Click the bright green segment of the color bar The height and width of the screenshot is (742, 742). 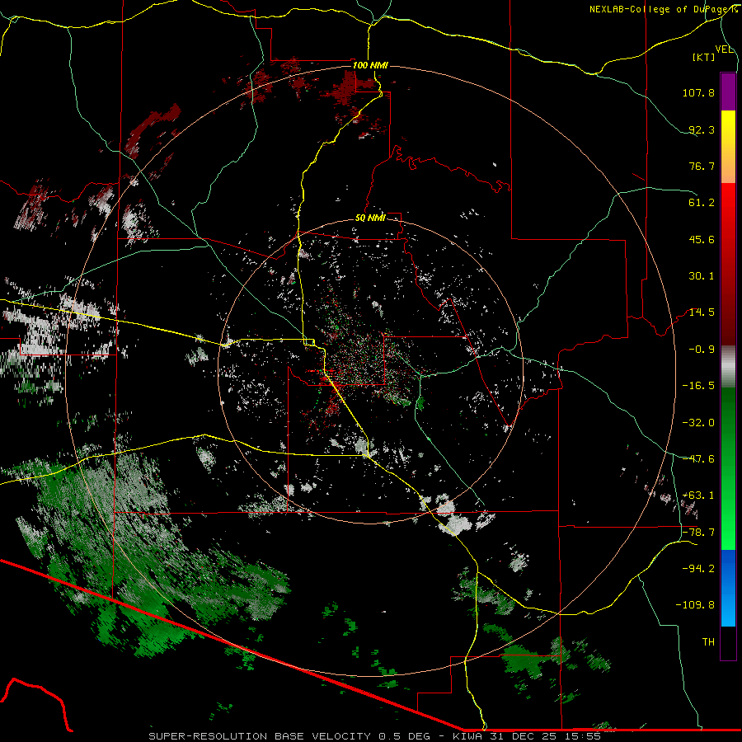[728, 468]
